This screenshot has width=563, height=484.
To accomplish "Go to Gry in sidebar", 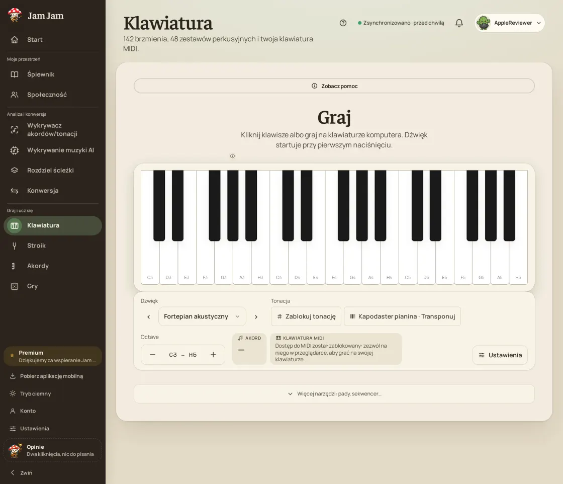I will coord(52,286).
